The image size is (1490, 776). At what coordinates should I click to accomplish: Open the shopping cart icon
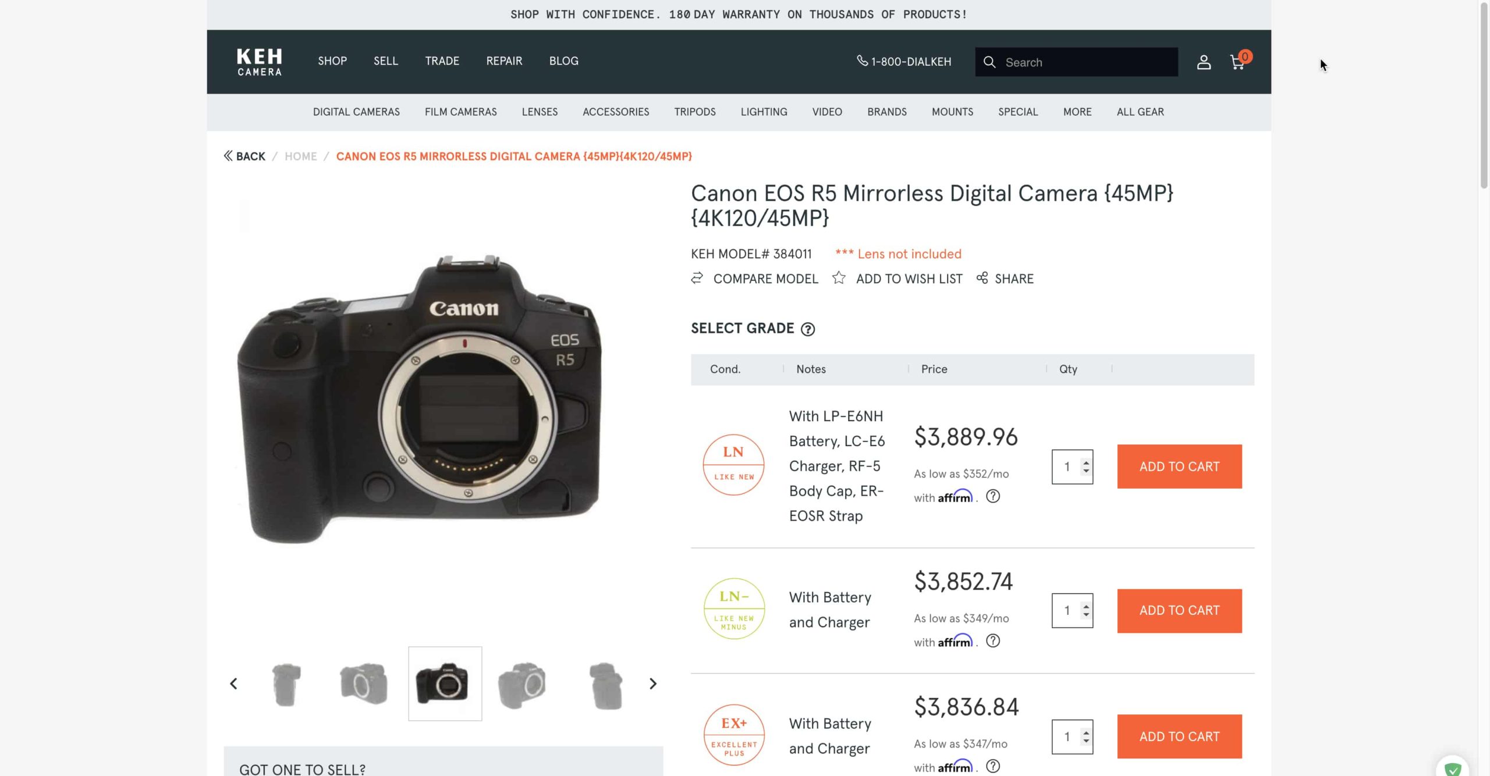pos(1237,62)
